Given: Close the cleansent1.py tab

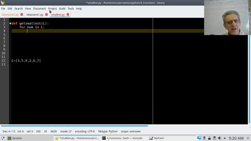Looking at the screenshot, I should pos(46,14).
